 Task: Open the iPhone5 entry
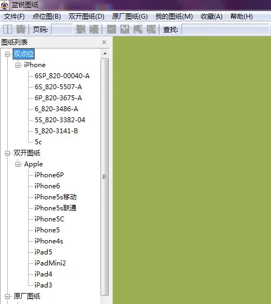click(x=47, y=230)
